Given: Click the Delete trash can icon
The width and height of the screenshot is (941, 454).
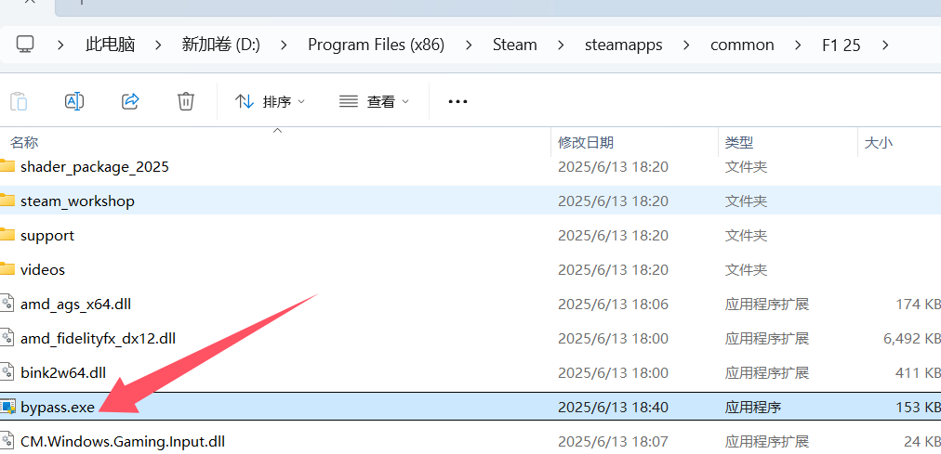Looking at the screenshot, I should click(x=186, y=101).
